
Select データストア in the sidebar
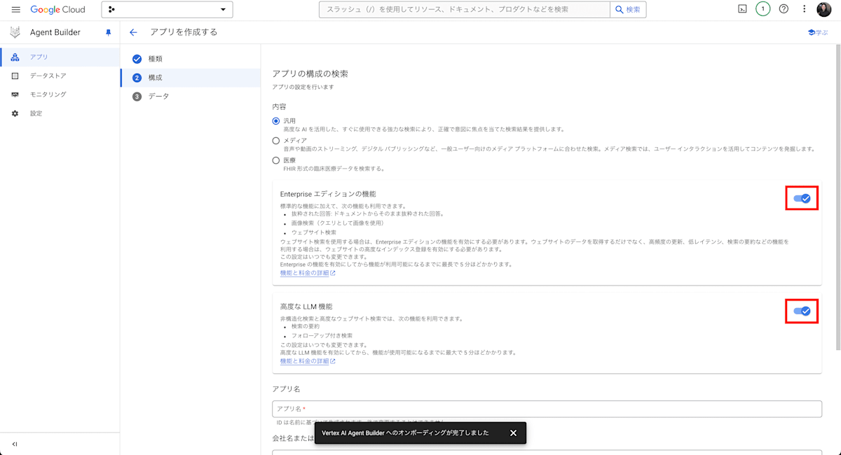[60, 76]
